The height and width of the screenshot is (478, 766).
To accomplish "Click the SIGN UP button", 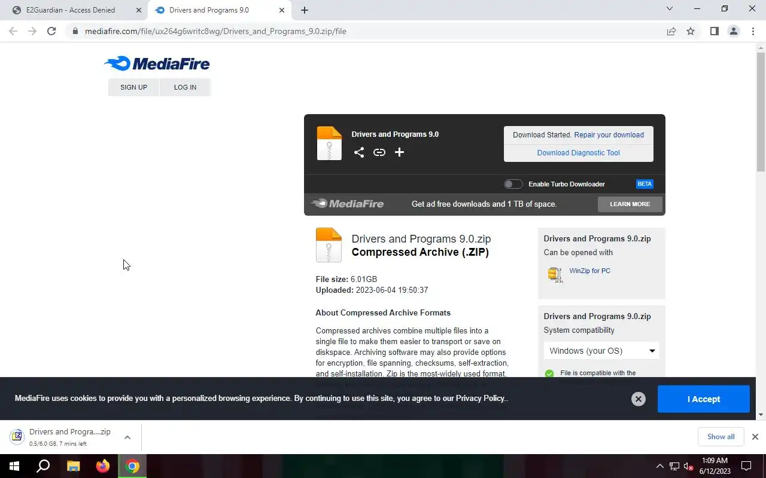I will click(133, 87).
